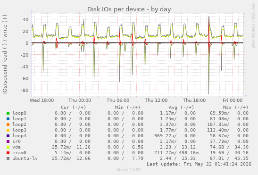The width and height of the screenshot is (258, 175).
Task: Click ubuntu-lv avg value '2.44 / 15.33'
Action: 178,158
